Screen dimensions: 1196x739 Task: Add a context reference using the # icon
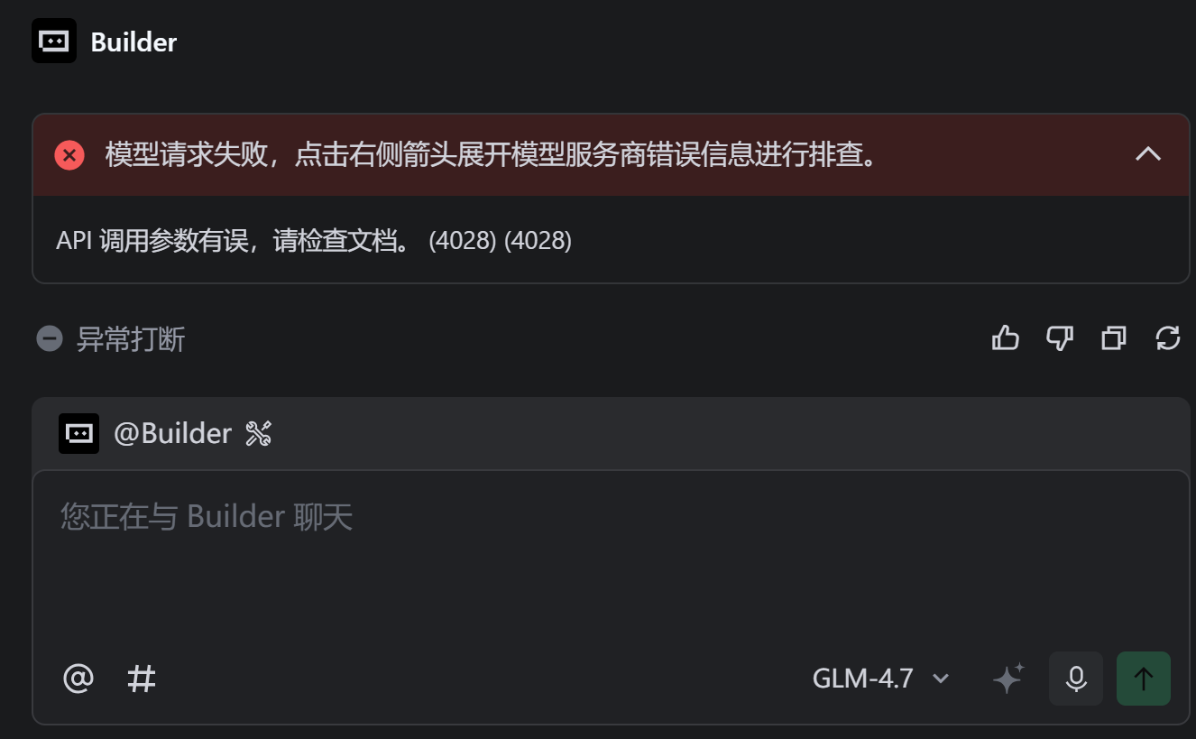tap(142, 678)
